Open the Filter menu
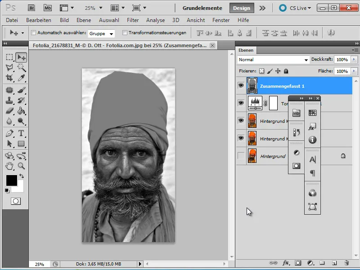This screenshot has width=360, height=270. click(x=133, y=20)
